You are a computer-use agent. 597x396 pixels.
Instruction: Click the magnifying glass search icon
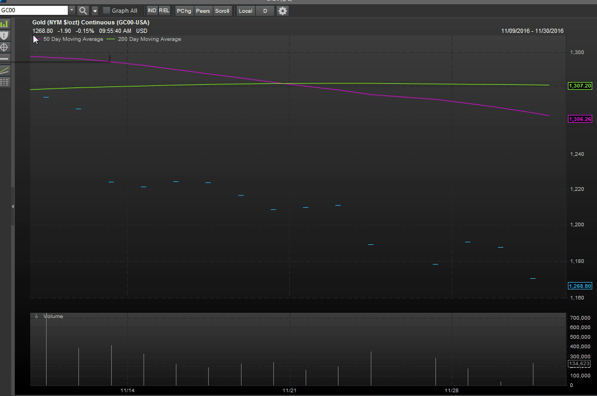click(83, 11)
